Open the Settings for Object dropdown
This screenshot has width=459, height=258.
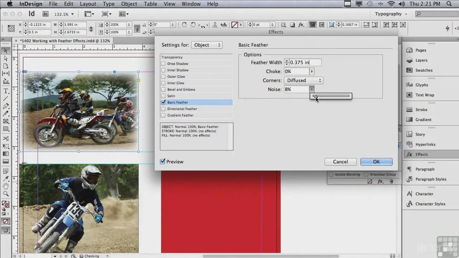(x=207, y=45)
